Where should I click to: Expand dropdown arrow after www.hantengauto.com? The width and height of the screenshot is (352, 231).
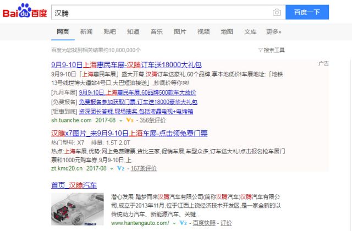[x=174, y=224]
